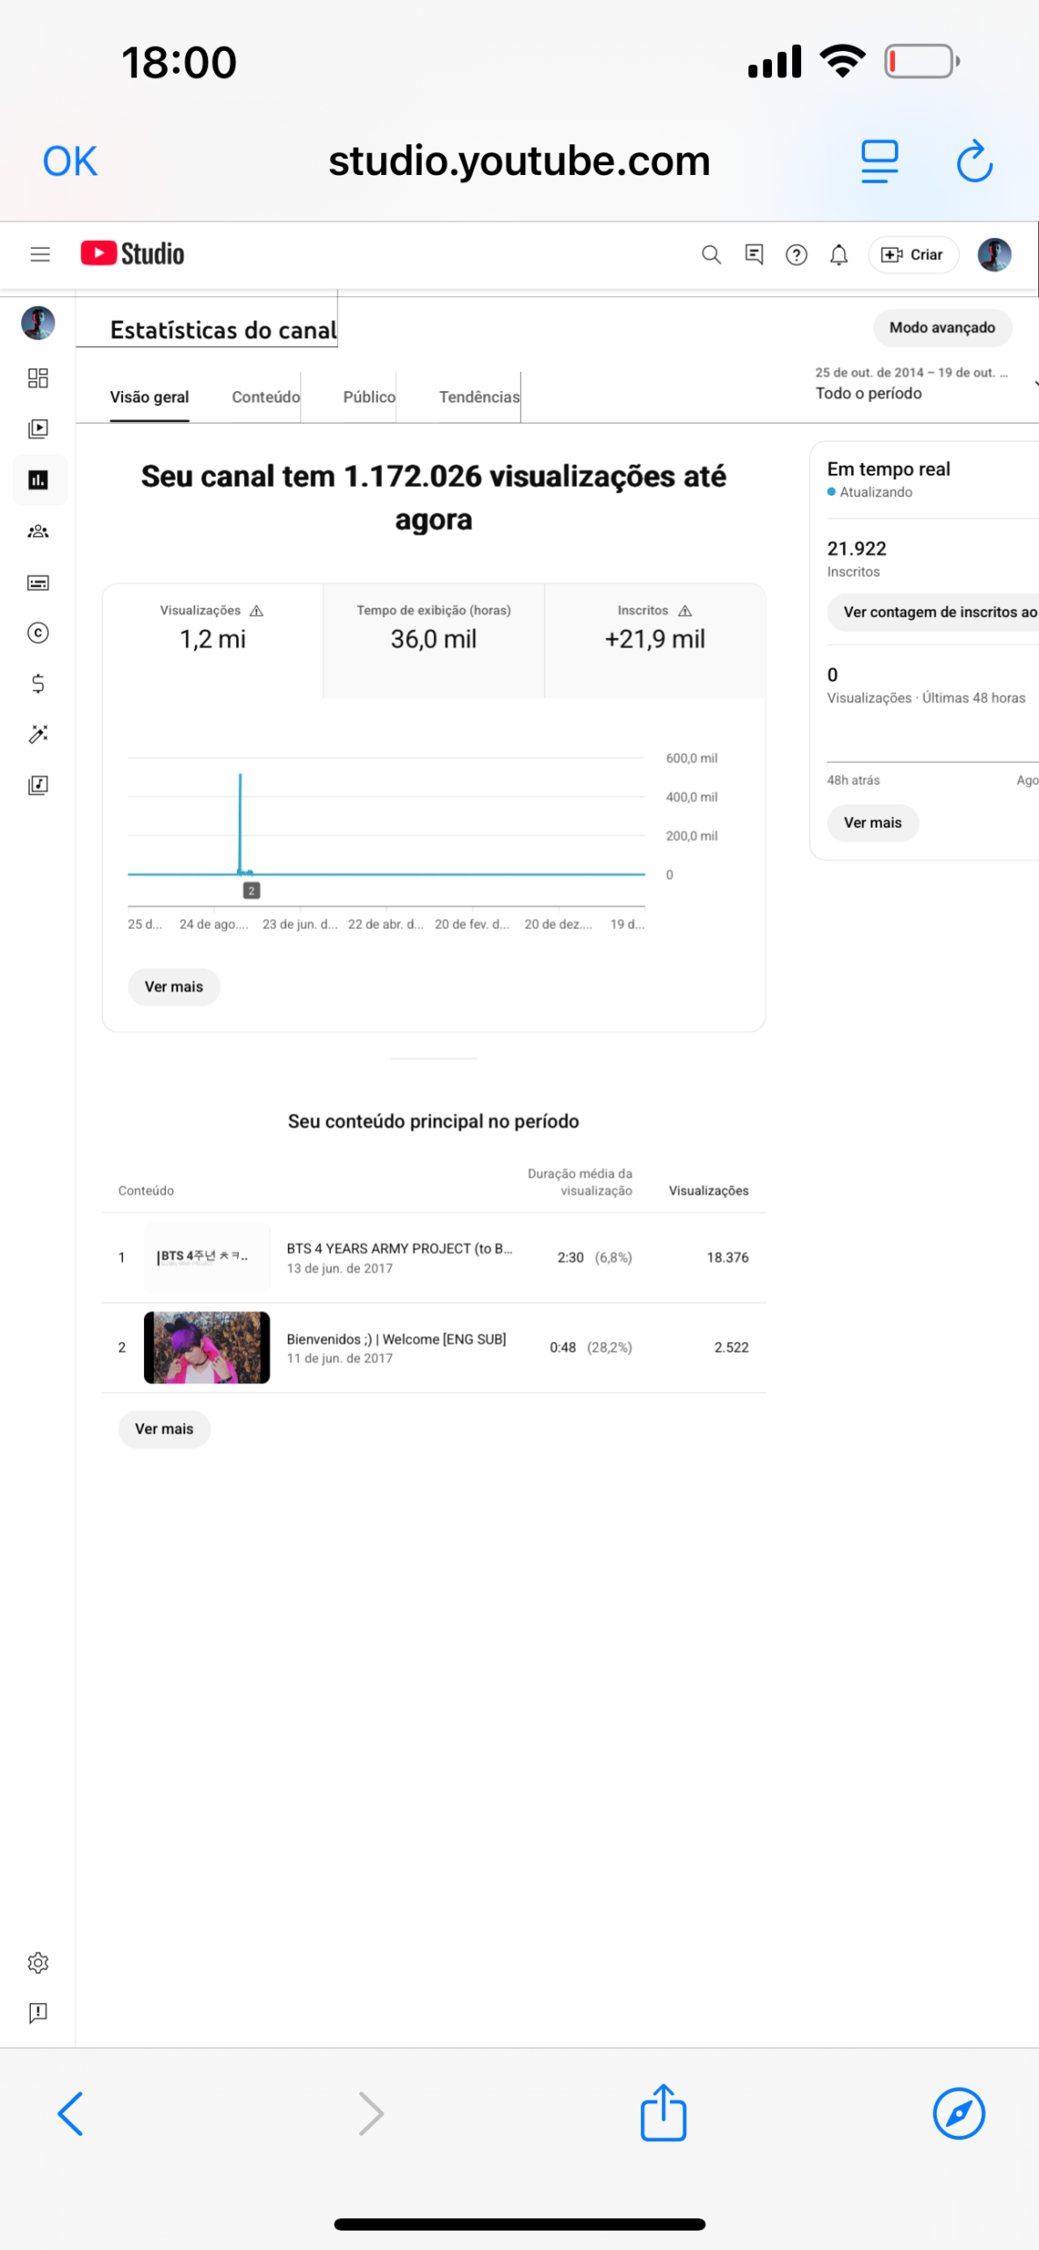
Task: Open the Bienvenidos Welcome video thumbnail
Action: tap(206, 1346)
